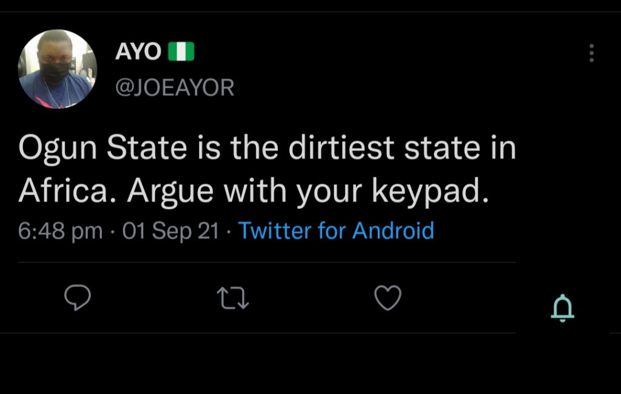Tap the teal notification bell icon
The width and height of the screenshot is (621, 394).
pyautogui.click(x=562, y=309)
